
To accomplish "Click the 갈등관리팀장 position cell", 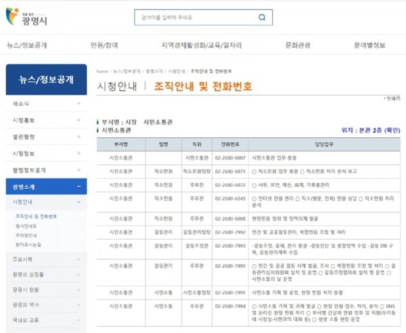I will pos(197,232).
